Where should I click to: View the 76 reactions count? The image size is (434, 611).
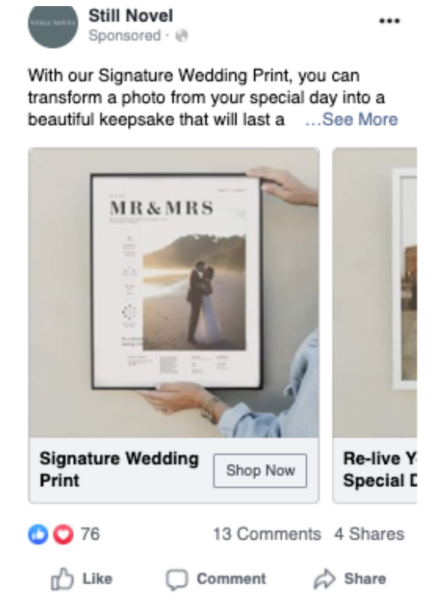(90, 534)
